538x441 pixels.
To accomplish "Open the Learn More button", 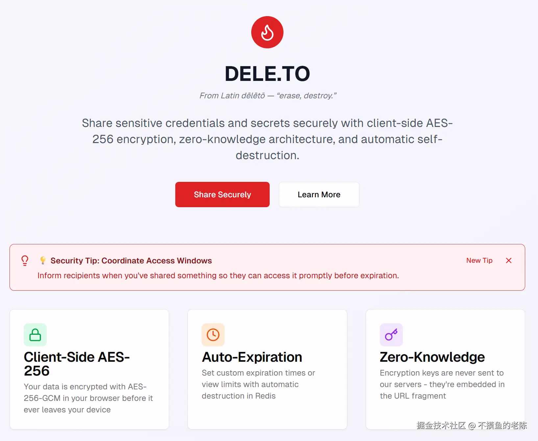I will [x=319, y=194].
